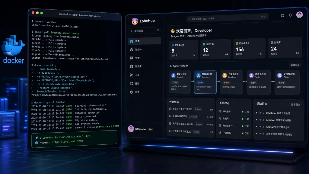This screenshot has width=309, height=174.
Task: Click the 架构设计师 Architect agent icon
Action: [x=199, y=76]
